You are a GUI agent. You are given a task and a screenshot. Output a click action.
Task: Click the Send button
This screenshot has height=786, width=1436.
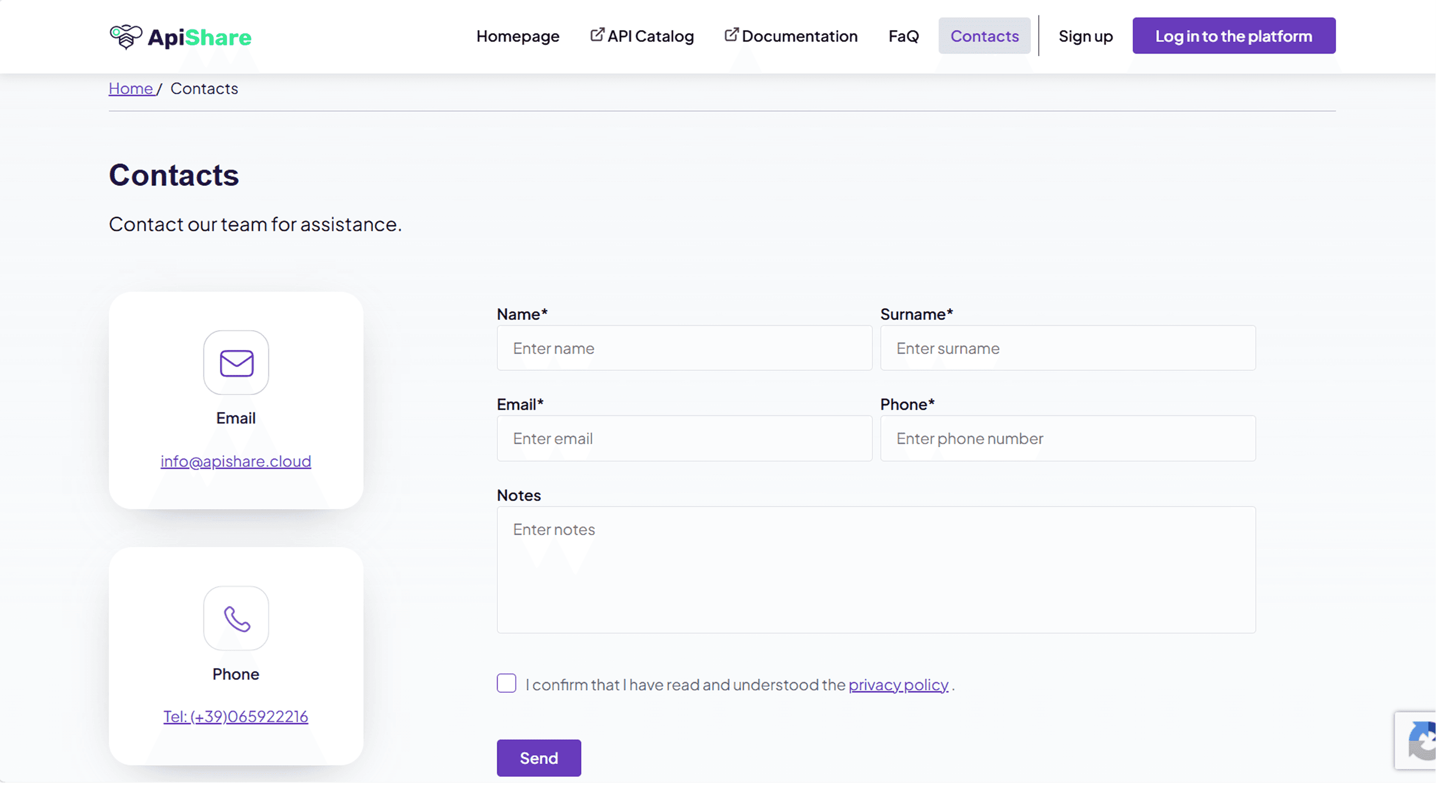[539, 758]
